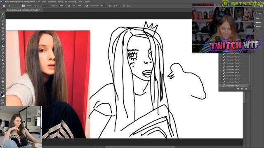Select the Frame tool
Viewport: 264px width, 148px height.
click(x=3, y=31)
